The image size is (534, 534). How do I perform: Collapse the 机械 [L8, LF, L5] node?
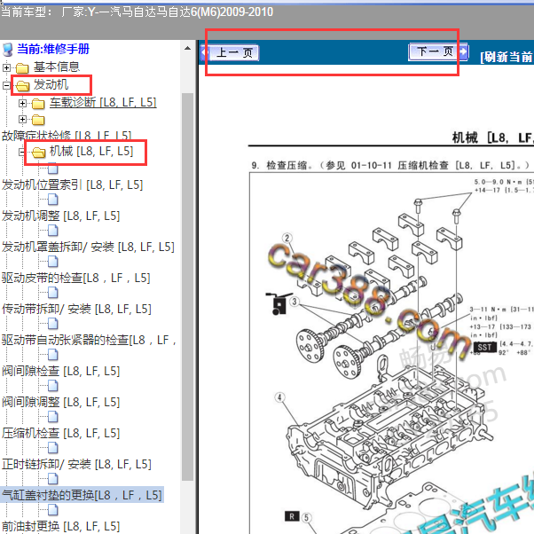[x=22, y=152]
